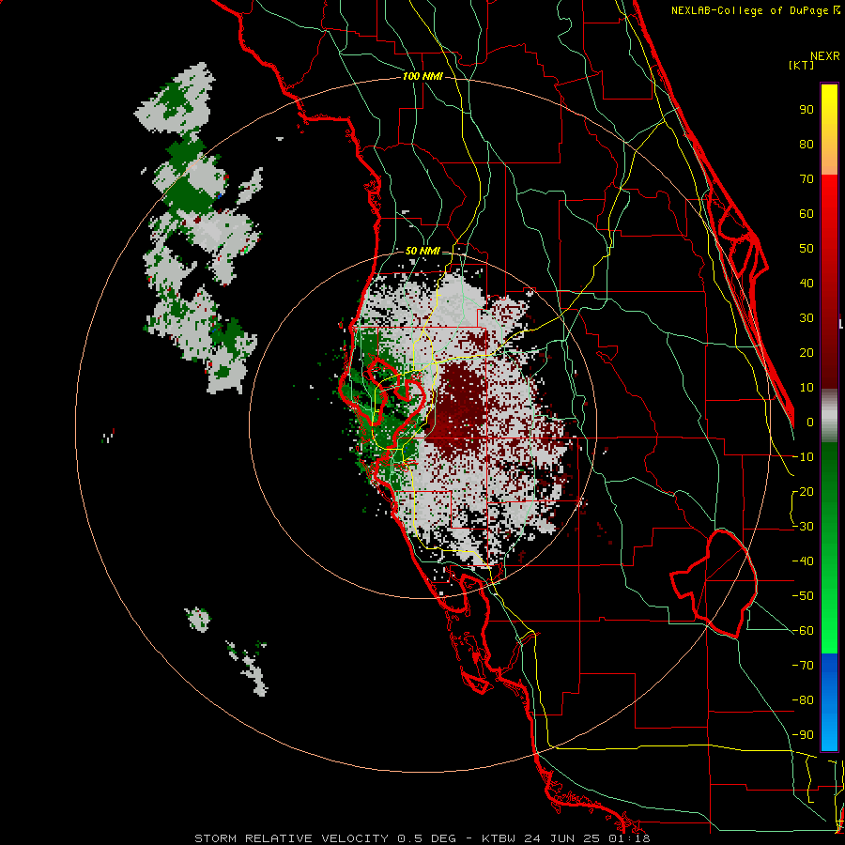Click the -10 knot scale label
Viewport: 845px width, 845px height.
(803, 457)
